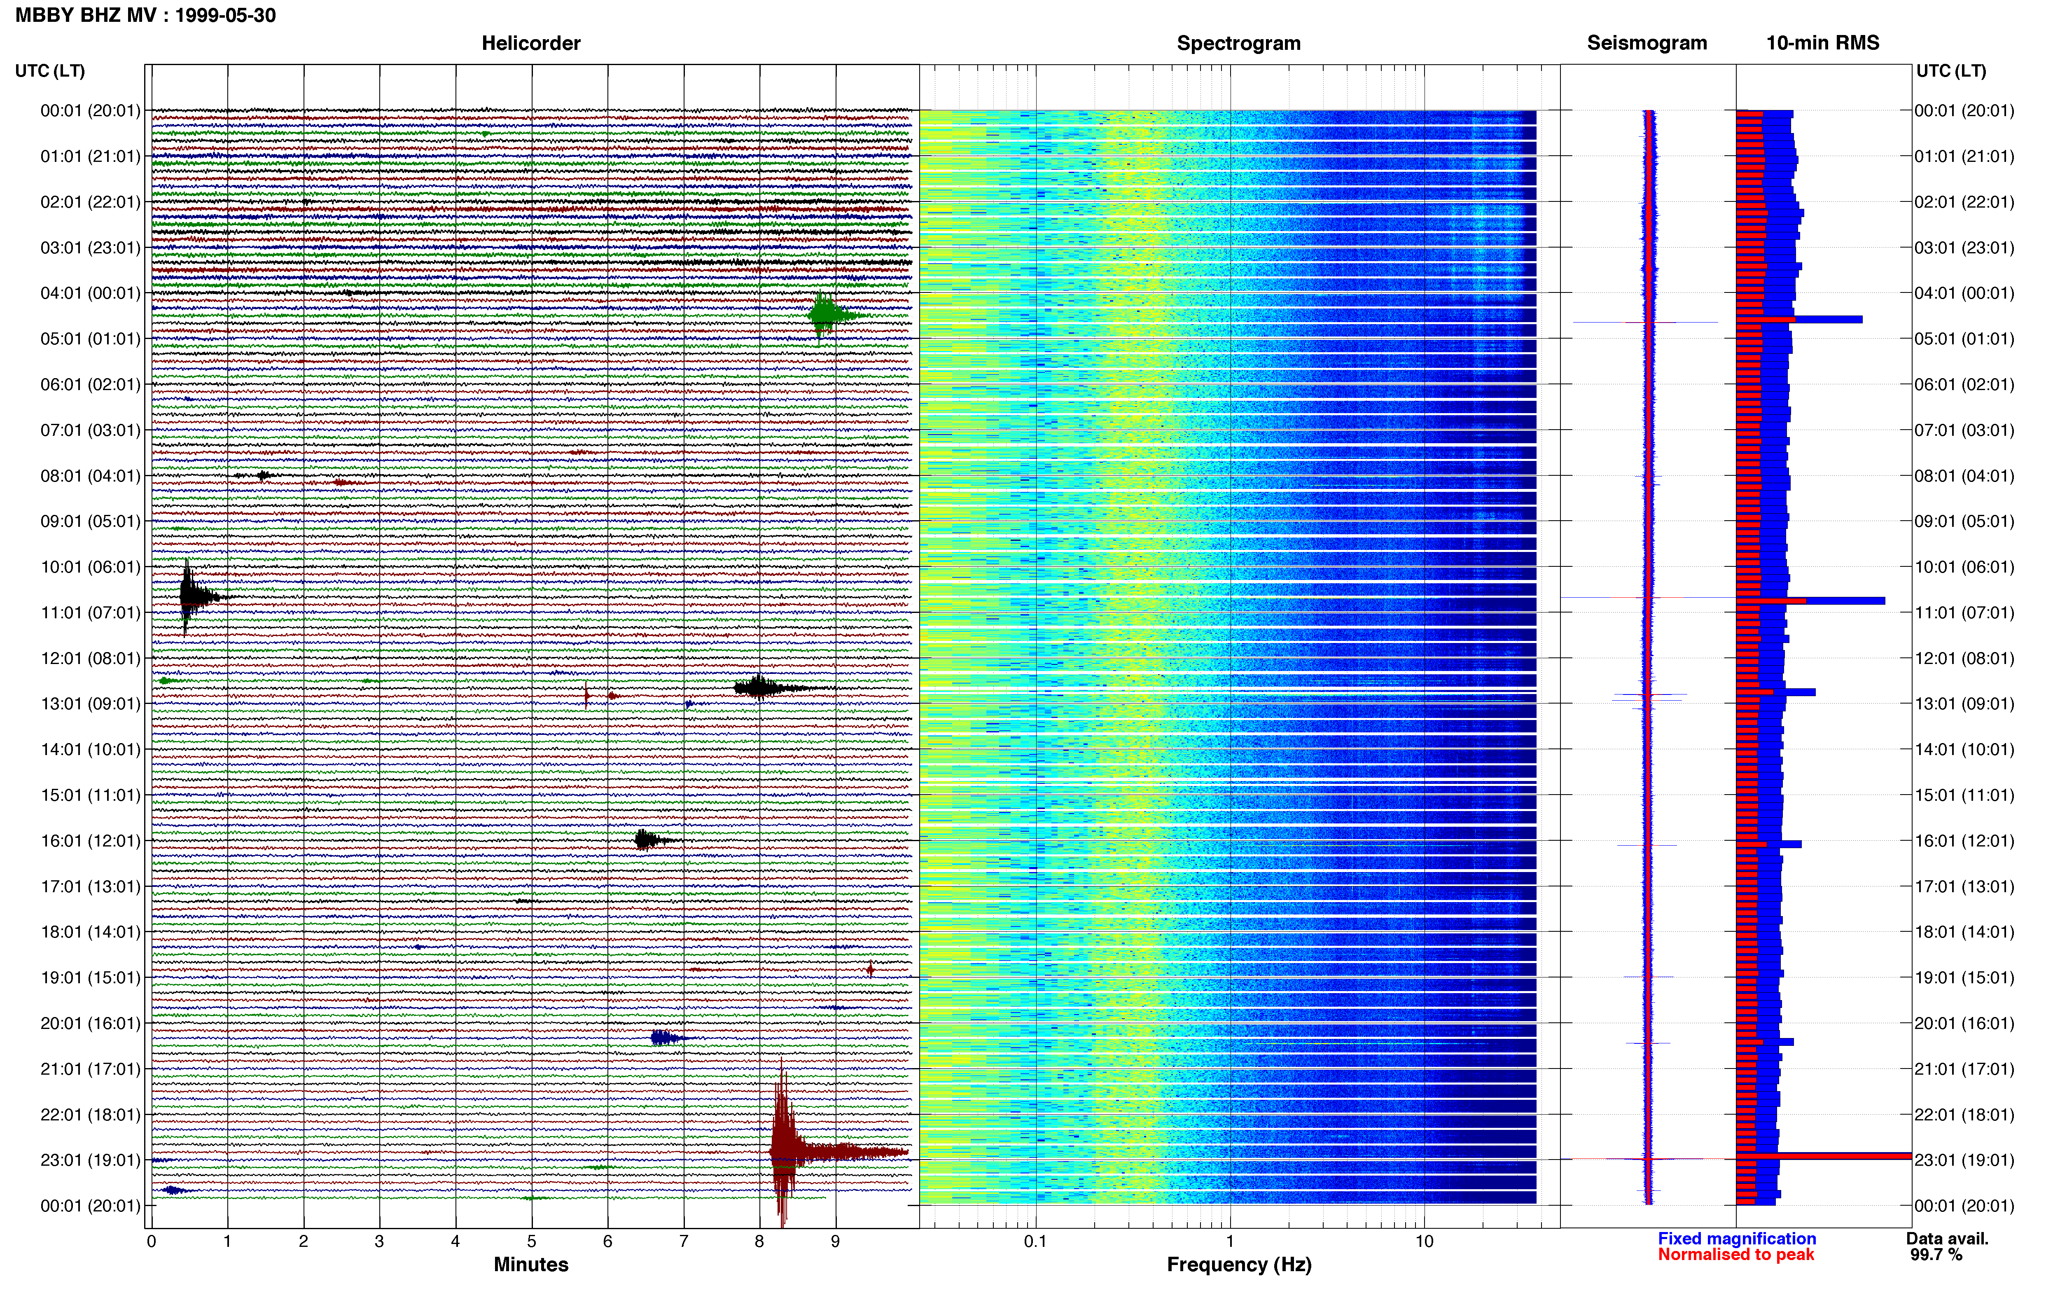This screenshot has width=2067, height=1293.
Task: Click the '1' frequency tick label
Action: point(1230,1242)
